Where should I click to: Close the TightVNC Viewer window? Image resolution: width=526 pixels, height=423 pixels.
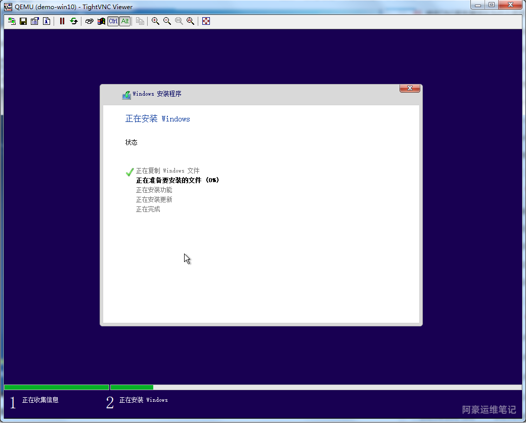click(510, 5)
